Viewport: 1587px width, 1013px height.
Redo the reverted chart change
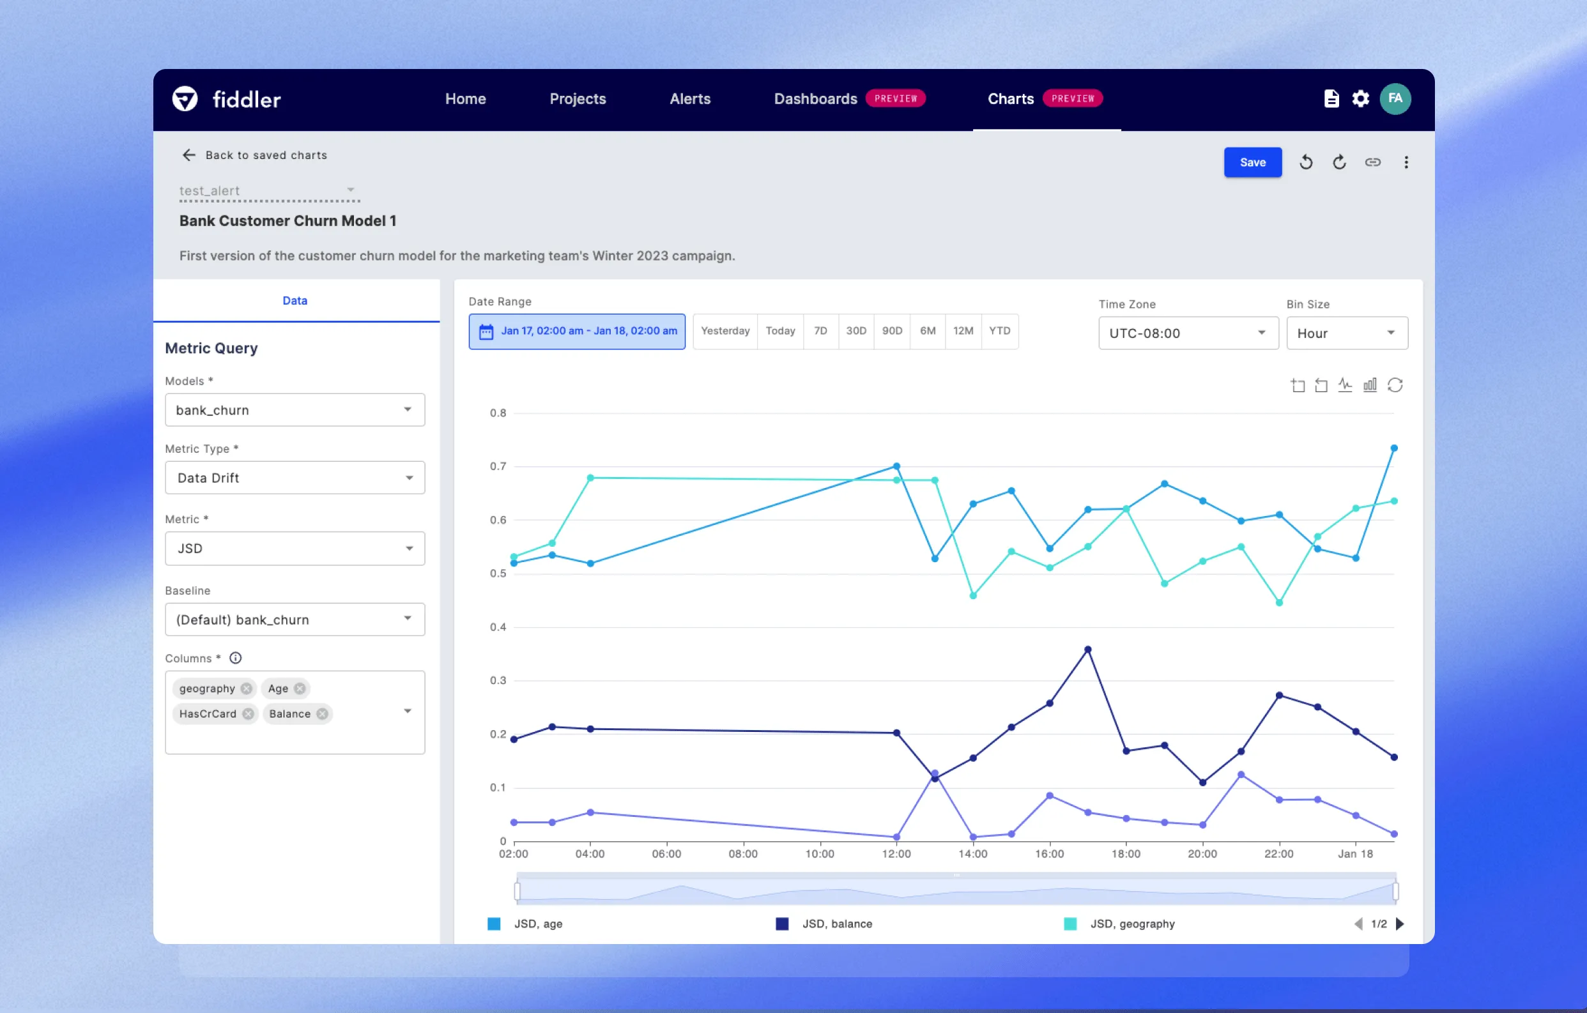tap(1338, 162)
